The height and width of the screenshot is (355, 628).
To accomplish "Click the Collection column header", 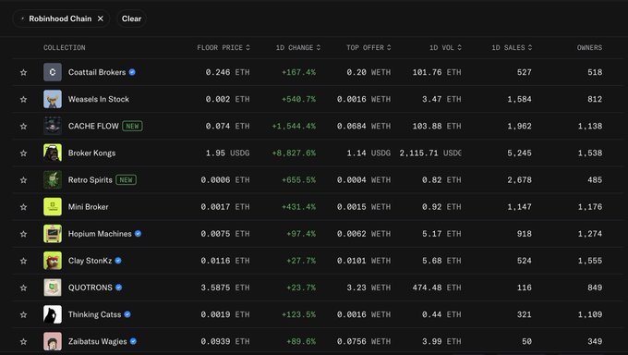I will (64, 47).
